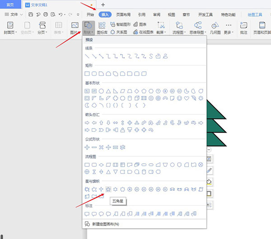Screen dimensions: 271x239
Task: Click the Picture (图片) insert icon
Action: tap(75, 28)
